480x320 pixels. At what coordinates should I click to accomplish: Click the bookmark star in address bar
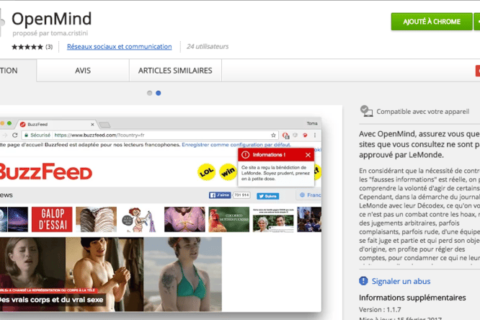(273, 135)
